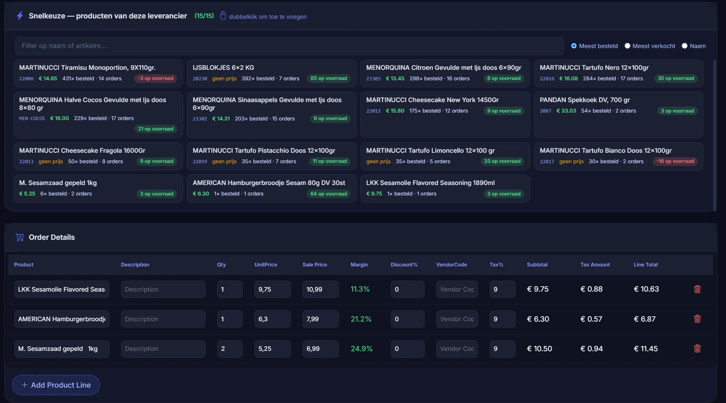This screenshot has width=726, height=403.
Task: Click the Margin column header
Action: [359, 265]
